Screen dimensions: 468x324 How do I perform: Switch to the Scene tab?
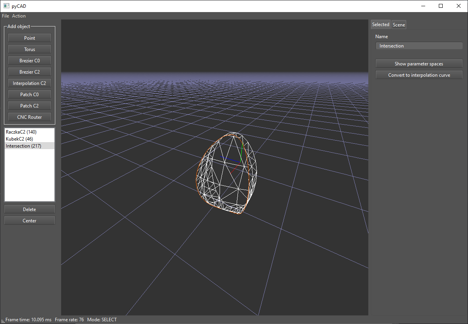tap(399, 24)
